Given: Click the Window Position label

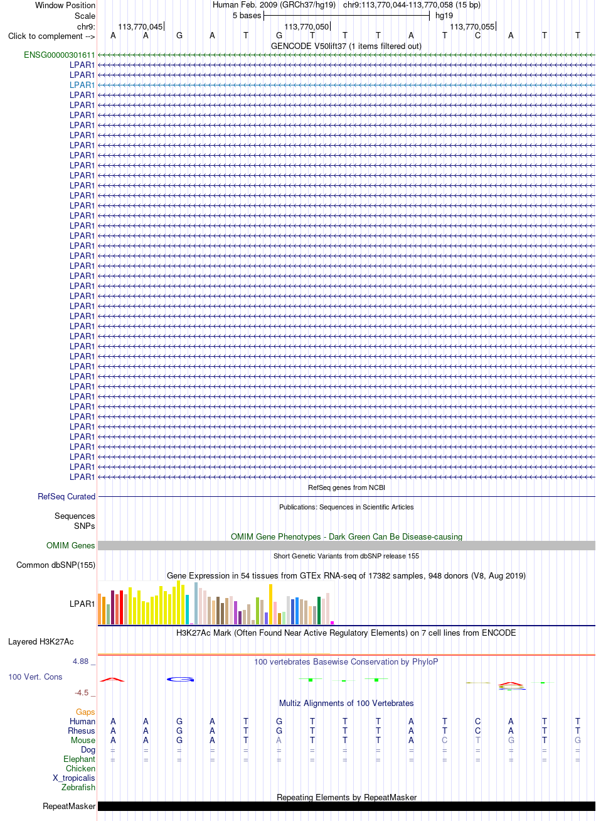Looking at the screenshot, I should tap(65, 6).
